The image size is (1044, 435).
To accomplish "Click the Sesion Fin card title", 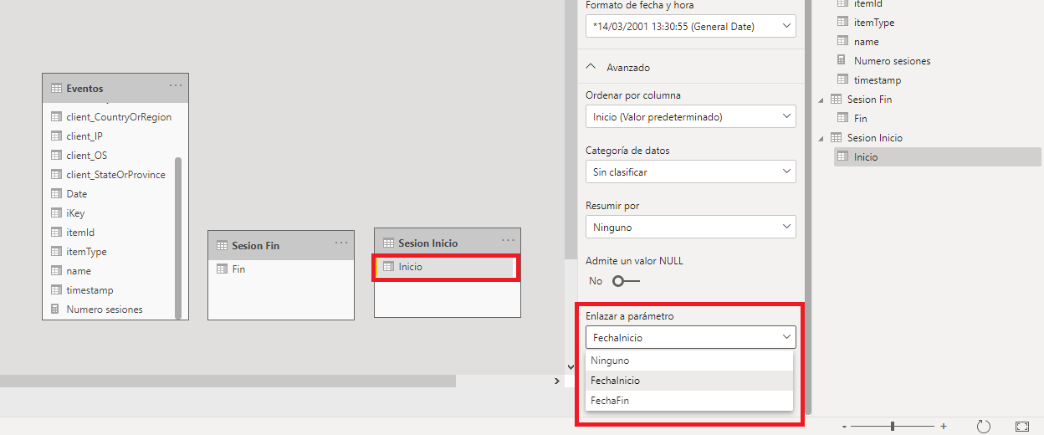I will point(256,246).
